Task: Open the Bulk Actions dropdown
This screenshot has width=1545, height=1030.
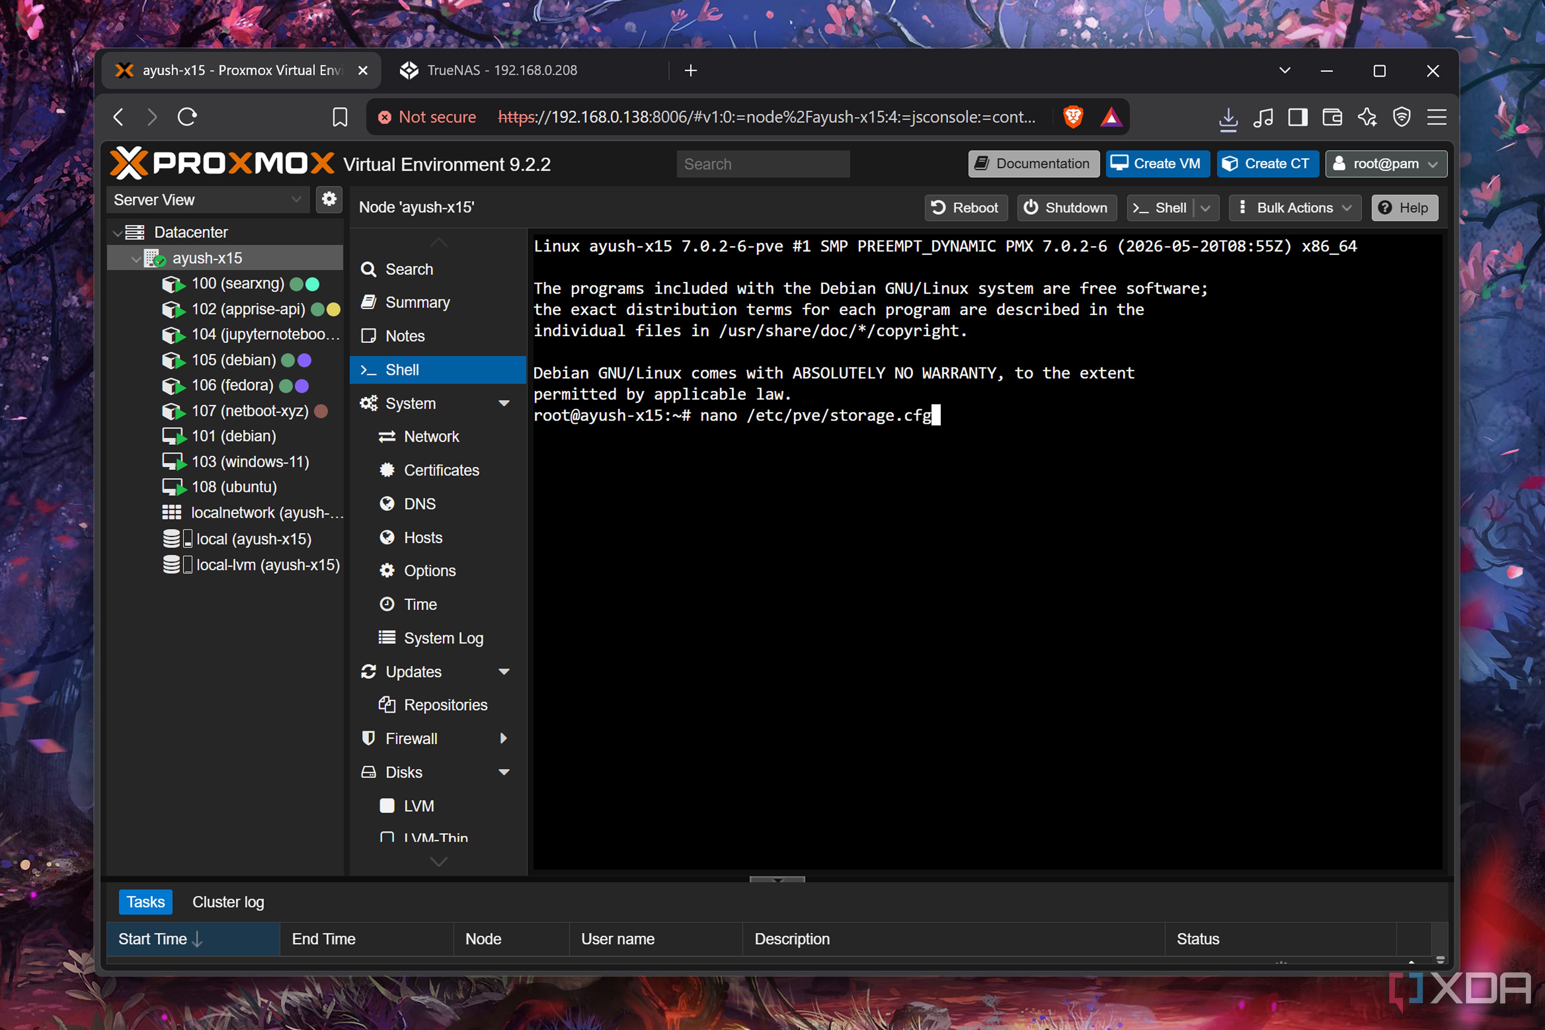Action: [1295, 208]
